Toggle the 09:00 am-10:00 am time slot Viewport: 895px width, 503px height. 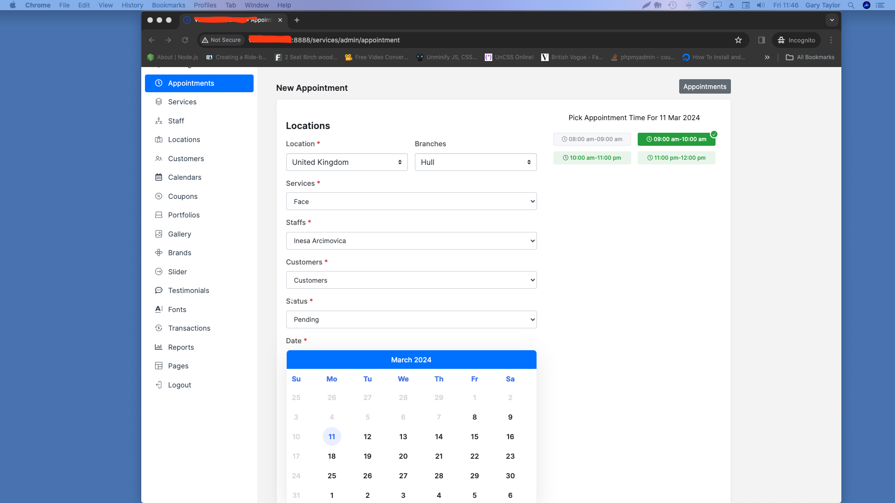click(x=676, y=139)
